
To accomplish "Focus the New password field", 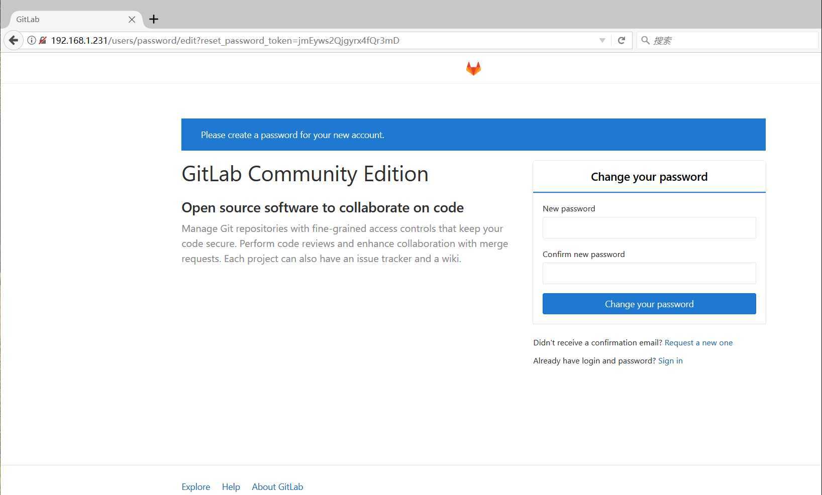I will click(x=649, y=227).
